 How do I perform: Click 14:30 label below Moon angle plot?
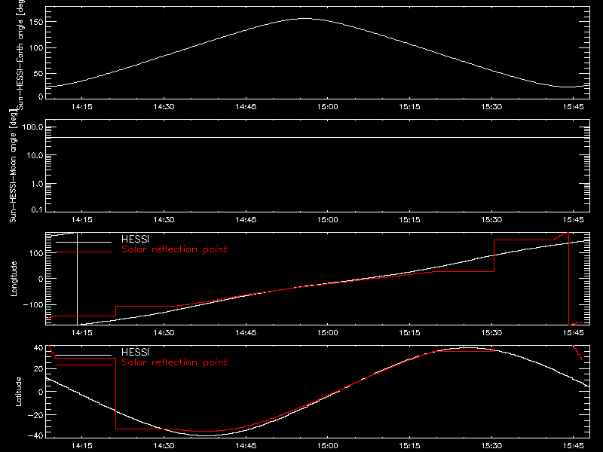pyautogui.click(x=164, y=220)
